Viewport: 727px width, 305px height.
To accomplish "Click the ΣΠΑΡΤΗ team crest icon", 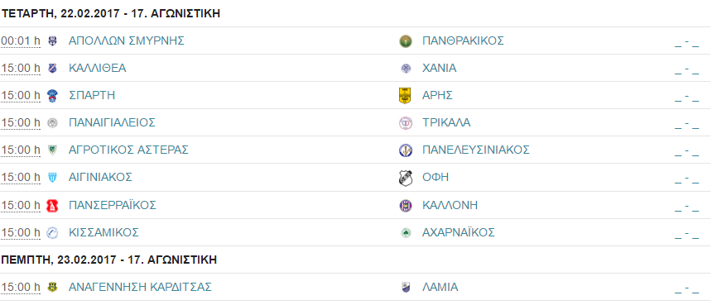I will point(52,96).
